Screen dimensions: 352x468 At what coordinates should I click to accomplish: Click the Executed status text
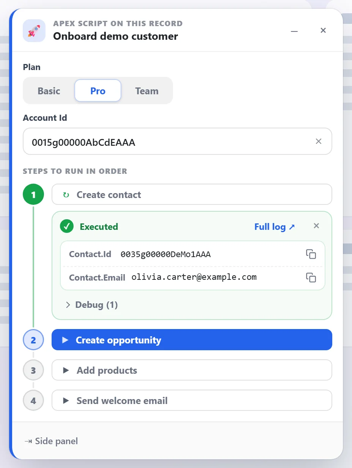[x=99, y=227]
